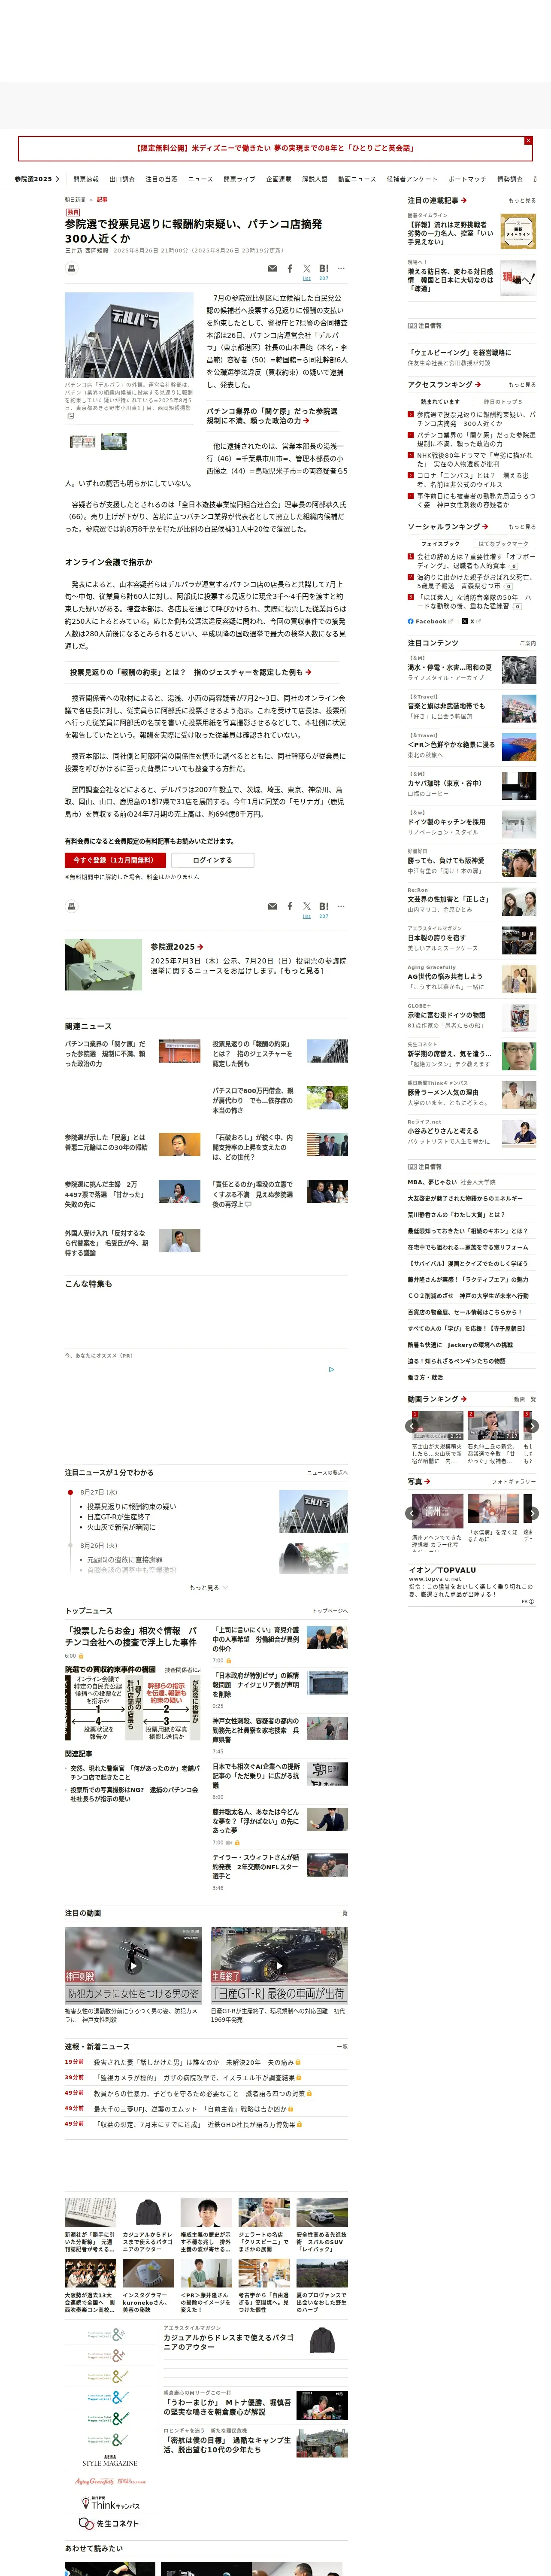This screenshot has height=2576, width=551.
Task: Click 記事 breadcrumb link
Action: tap(102, 200)
